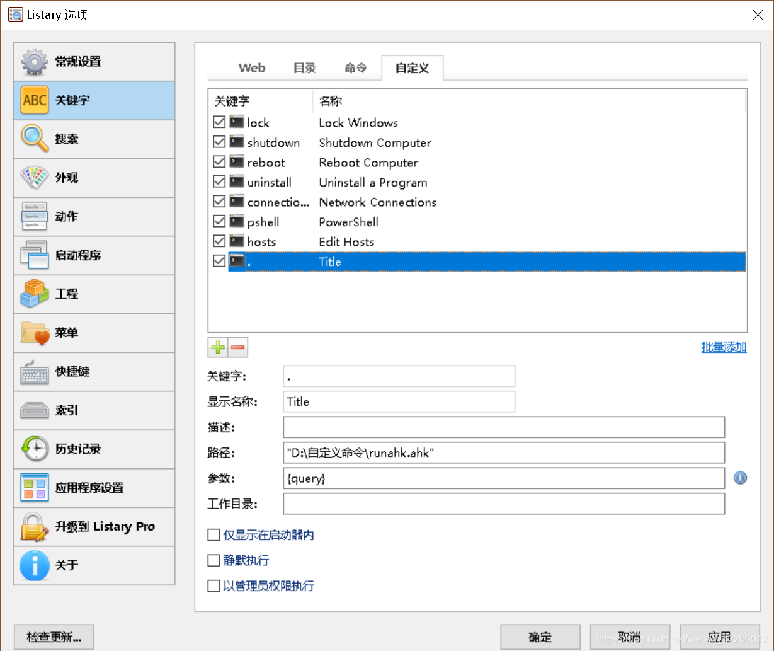Click the 工作目录 input field
This screenshot has width=774, height=651.
(x=504, y=504)
